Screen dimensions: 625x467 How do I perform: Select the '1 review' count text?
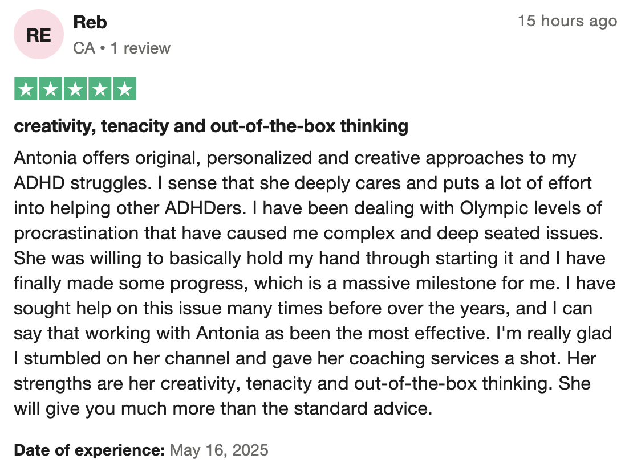point(140,48)
